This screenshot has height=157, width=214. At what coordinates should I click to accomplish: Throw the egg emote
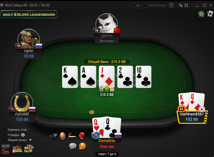[63, 136]
